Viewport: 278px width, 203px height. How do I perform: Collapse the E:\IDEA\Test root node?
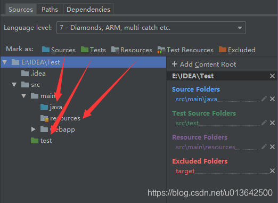[x=5, y=62]
